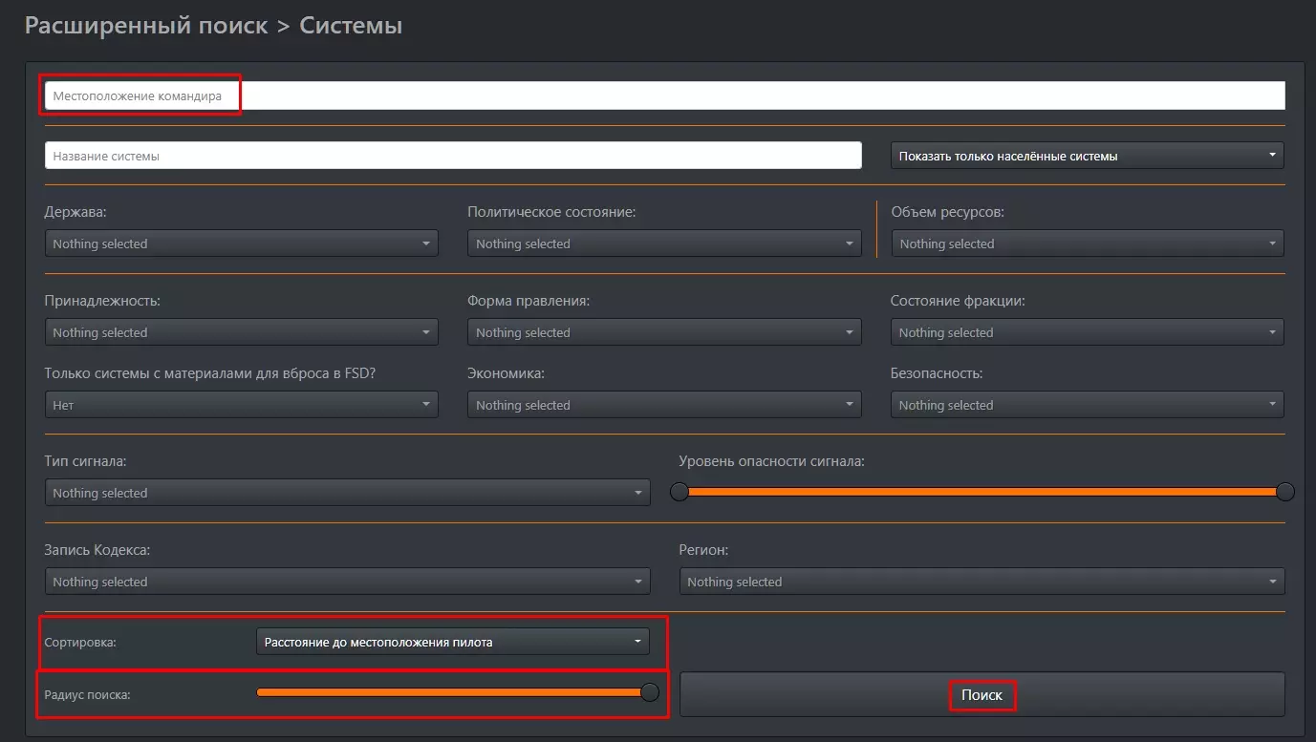Click the 'Радиус поиска' slider handle
This screenshot has width=1316, height=742.
650,692
